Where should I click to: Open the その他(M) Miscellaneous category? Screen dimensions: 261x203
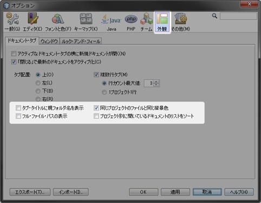(181, 22)
